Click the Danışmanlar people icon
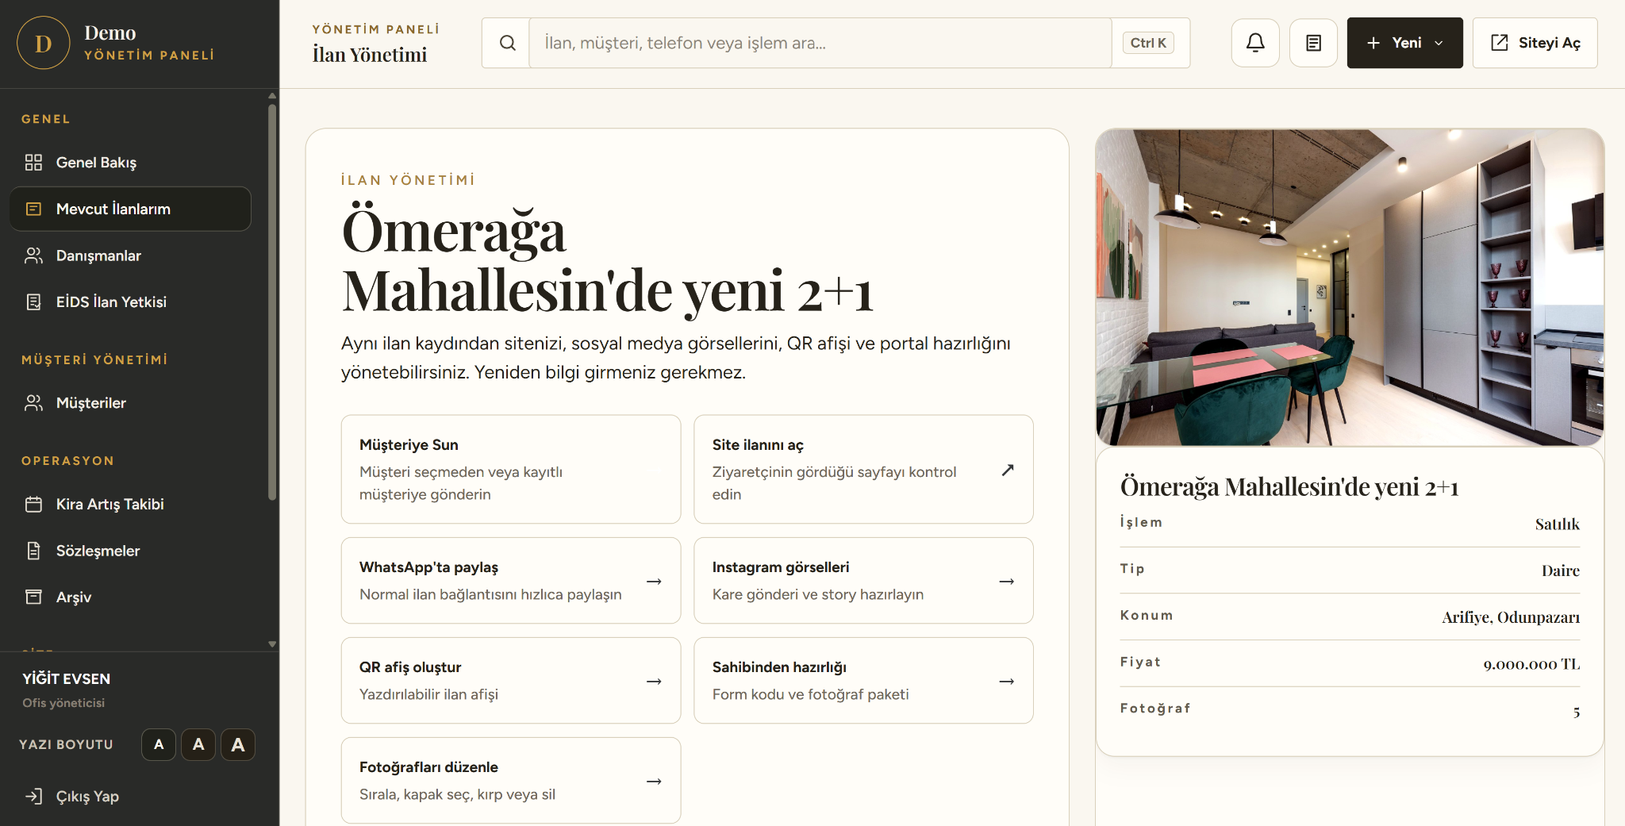Image resolution: width=1625 pixels, height=826 pixels. [x=33, y=255]
